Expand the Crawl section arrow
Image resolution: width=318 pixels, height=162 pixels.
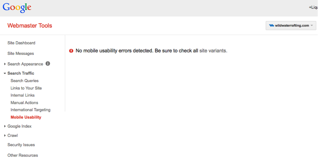5,135
